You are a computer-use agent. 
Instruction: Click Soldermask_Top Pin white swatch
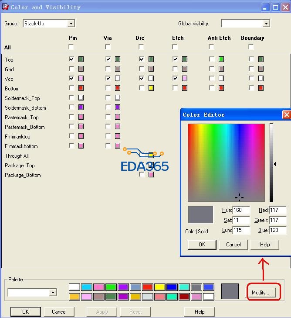81,98
